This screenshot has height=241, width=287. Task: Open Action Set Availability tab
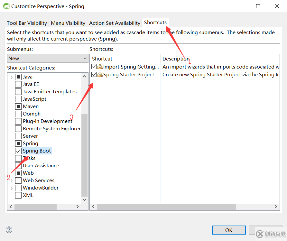tap(115, 23)
